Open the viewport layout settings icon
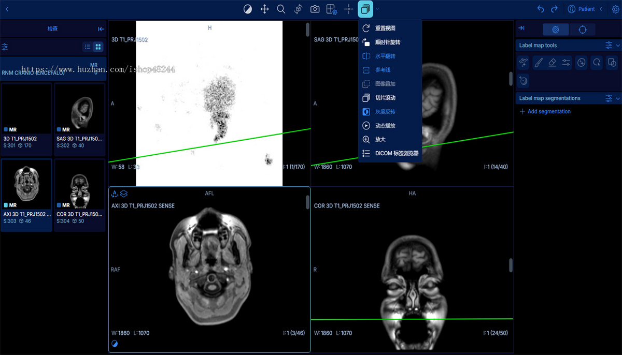The image size is (622, 355). click(x=332, y=9)
